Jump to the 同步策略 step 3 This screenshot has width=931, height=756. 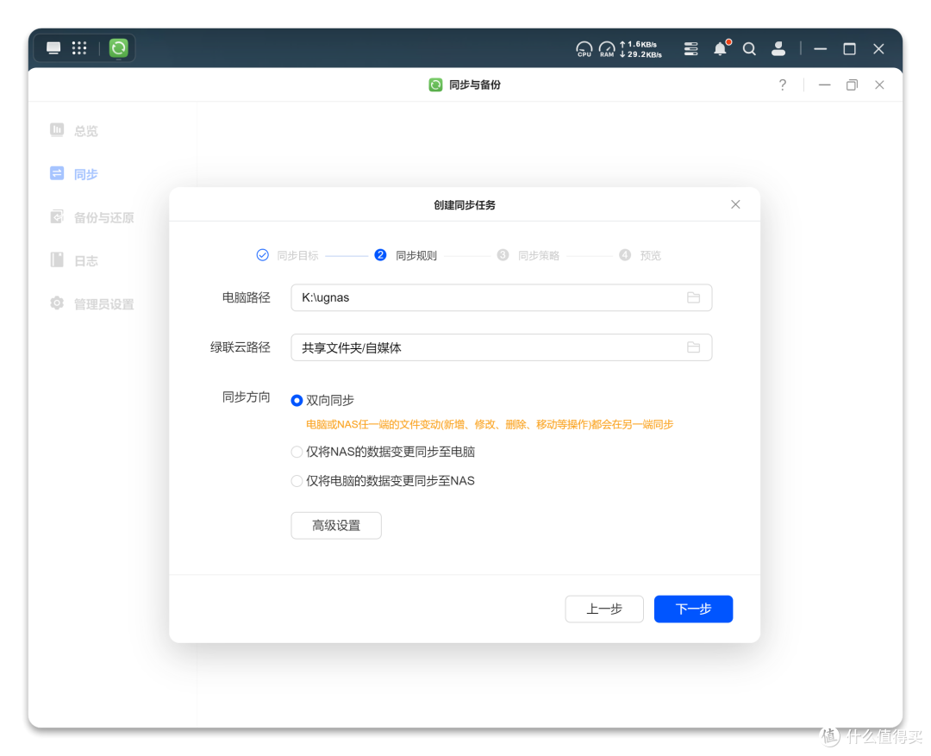click(x=528, y=255)
